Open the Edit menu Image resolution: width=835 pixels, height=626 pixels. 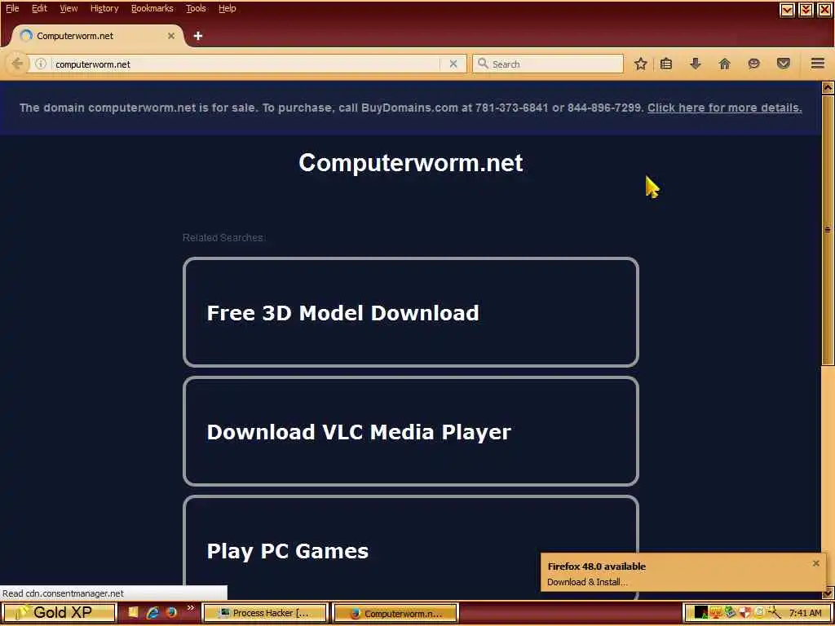(39, 8)
